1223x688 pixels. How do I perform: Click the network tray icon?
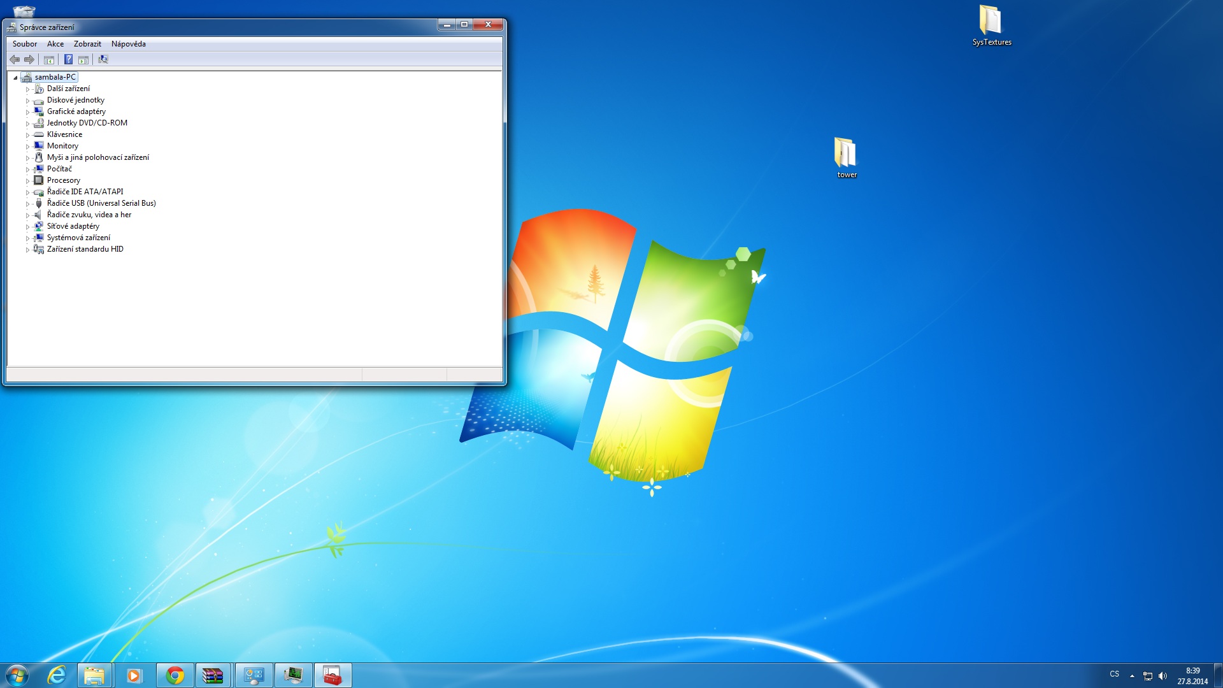(x=1148, y=676)
